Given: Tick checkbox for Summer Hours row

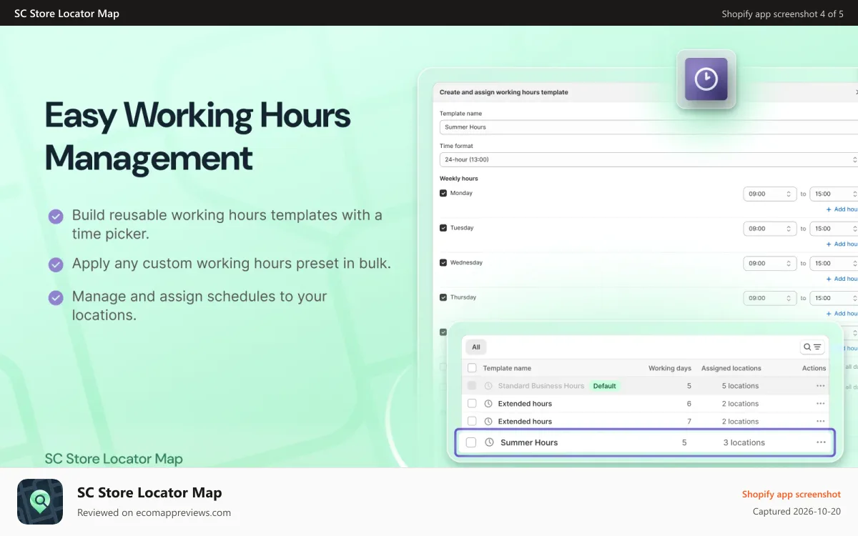Looking at the screenshot, I should tap(471, 442).
